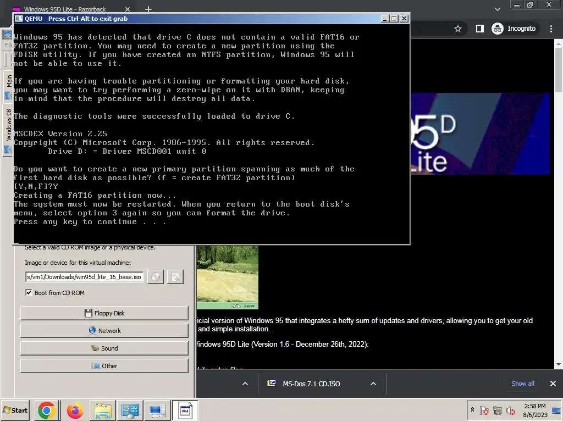
Task: Click the Action Center flag tray icon
Action: (x=484, y=410)
